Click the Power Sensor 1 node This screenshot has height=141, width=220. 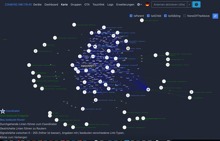point(44,45)
